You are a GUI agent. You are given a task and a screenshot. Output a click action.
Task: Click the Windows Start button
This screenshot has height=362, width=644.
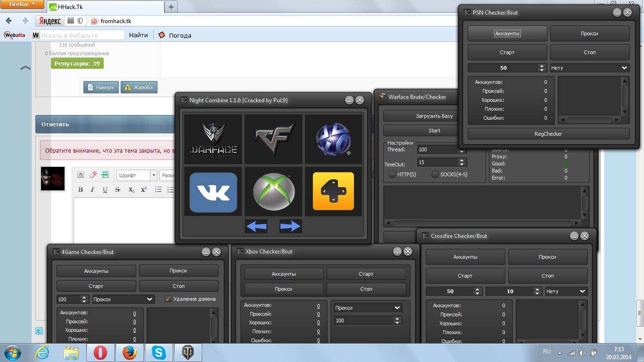tap(12, 353)
